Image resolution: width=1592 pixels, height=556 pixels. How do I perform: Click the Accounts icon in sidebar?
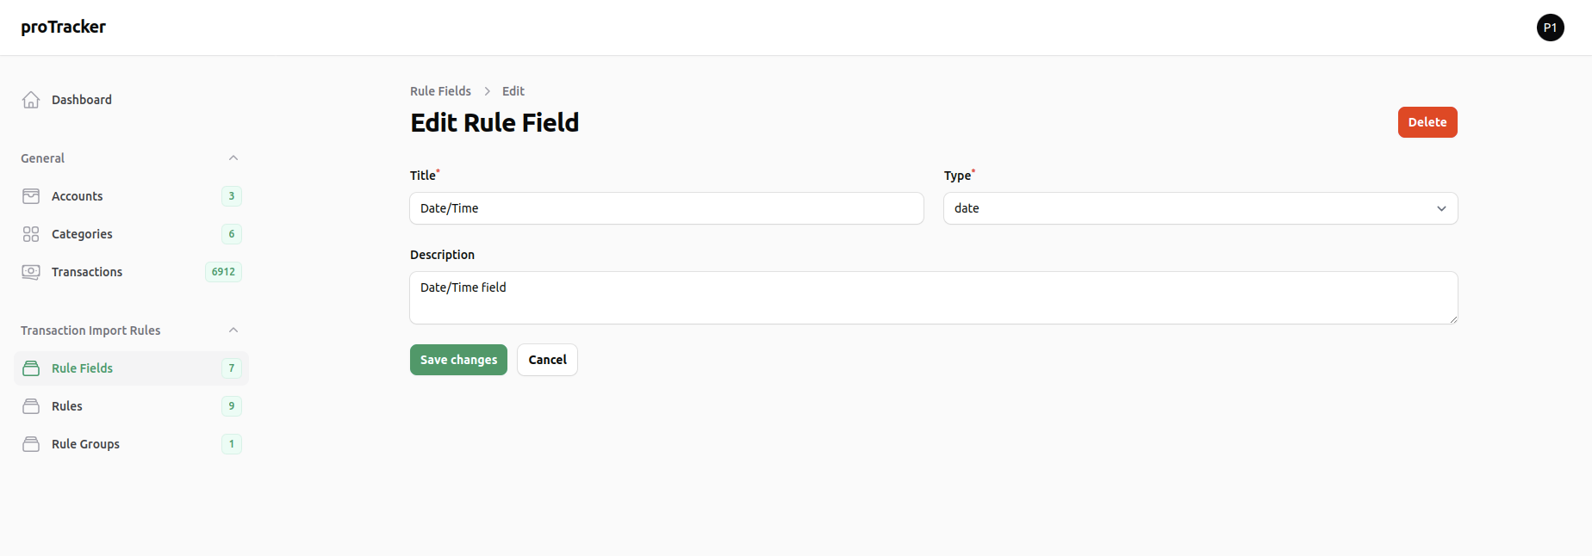pos(31,196)
